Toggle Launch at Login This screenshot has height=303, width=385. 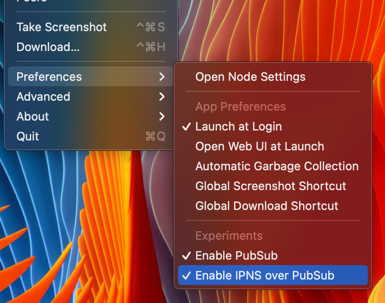pos(238,126)
